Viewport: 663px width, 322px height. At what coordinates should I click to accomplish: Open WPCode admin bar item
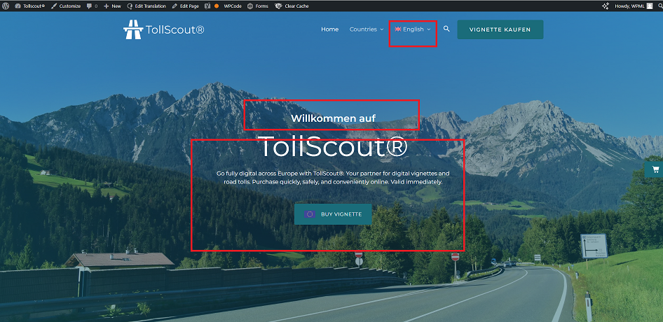[x=233, y=6]
